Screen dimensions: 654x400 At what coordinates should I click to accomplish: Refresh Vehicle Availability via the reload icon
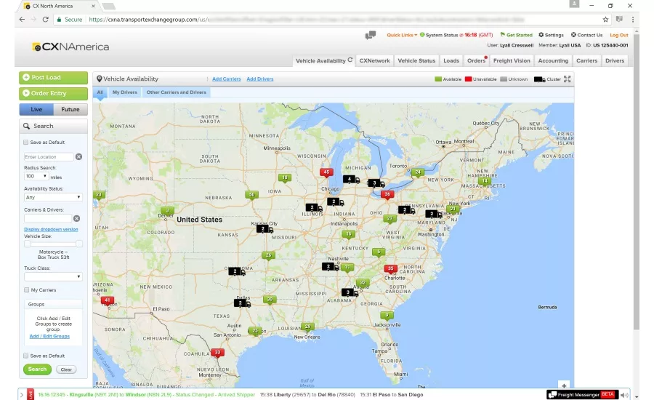[350, 60]
